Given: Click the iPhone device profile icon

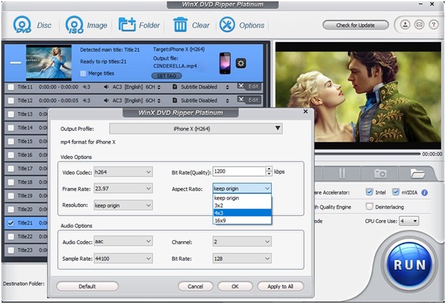Looking at the screenshot, I should (225, 63).
